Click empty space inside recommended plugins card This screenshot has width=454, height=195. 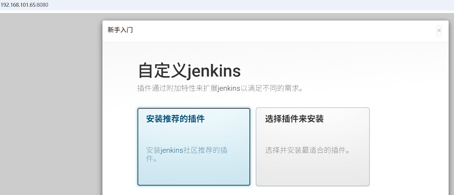194,134
